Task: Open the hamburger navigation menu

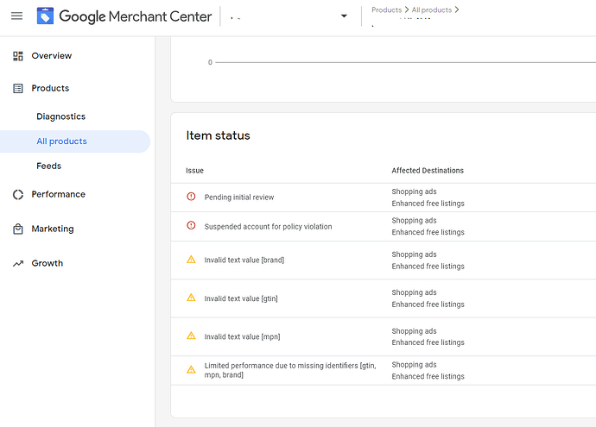Action: (x=16, y=16)
